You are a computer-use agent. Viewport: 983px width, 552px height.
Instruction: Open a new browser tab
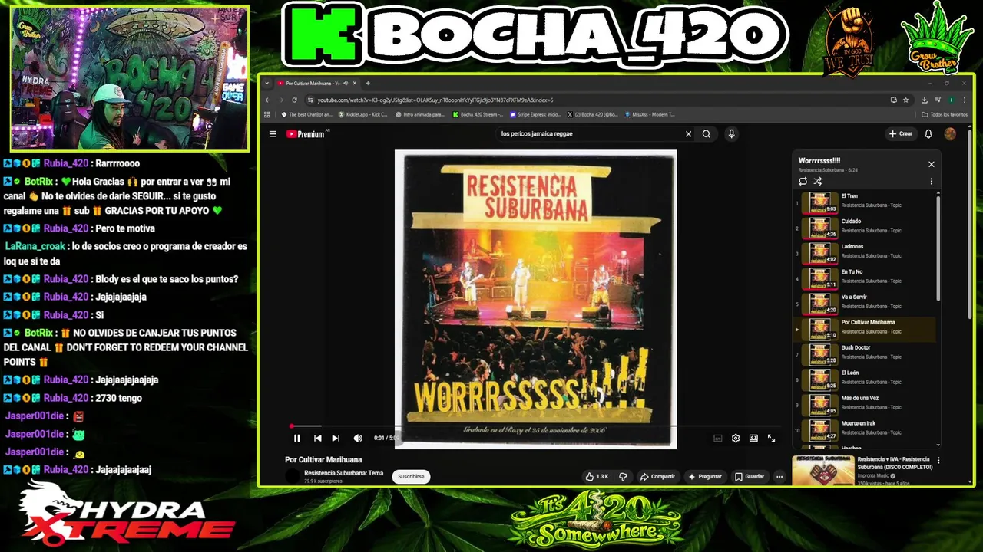(x=368, y=83)
